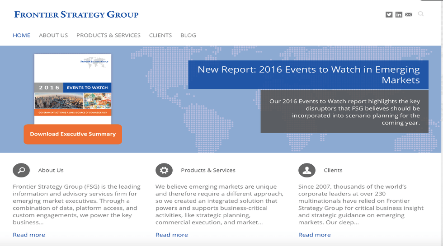443x246 pixels.
Task: Open the LinkedIn social icon
Action: (399, 14)
